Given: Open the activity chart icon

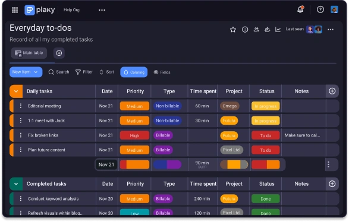Looking at the screenshot, I should (x=278, y=29).
